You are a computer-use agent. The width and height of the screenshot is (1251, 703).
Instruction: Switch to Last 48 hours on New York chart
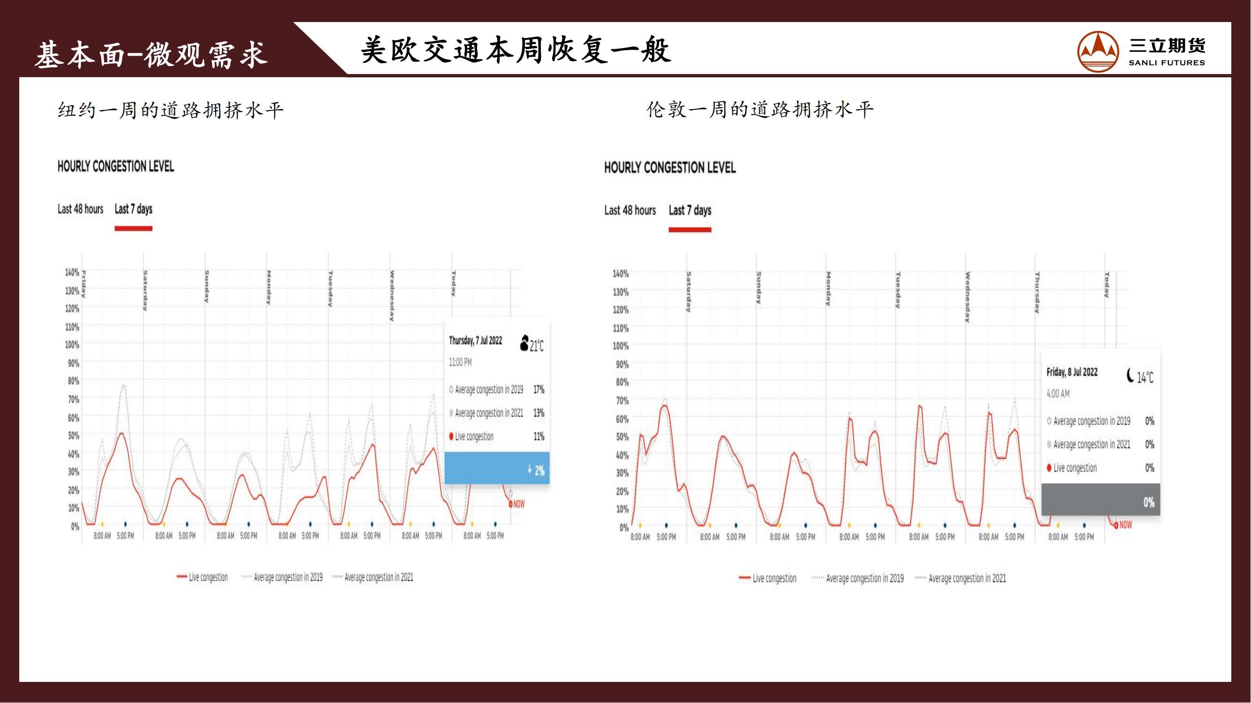click(80, 209)
